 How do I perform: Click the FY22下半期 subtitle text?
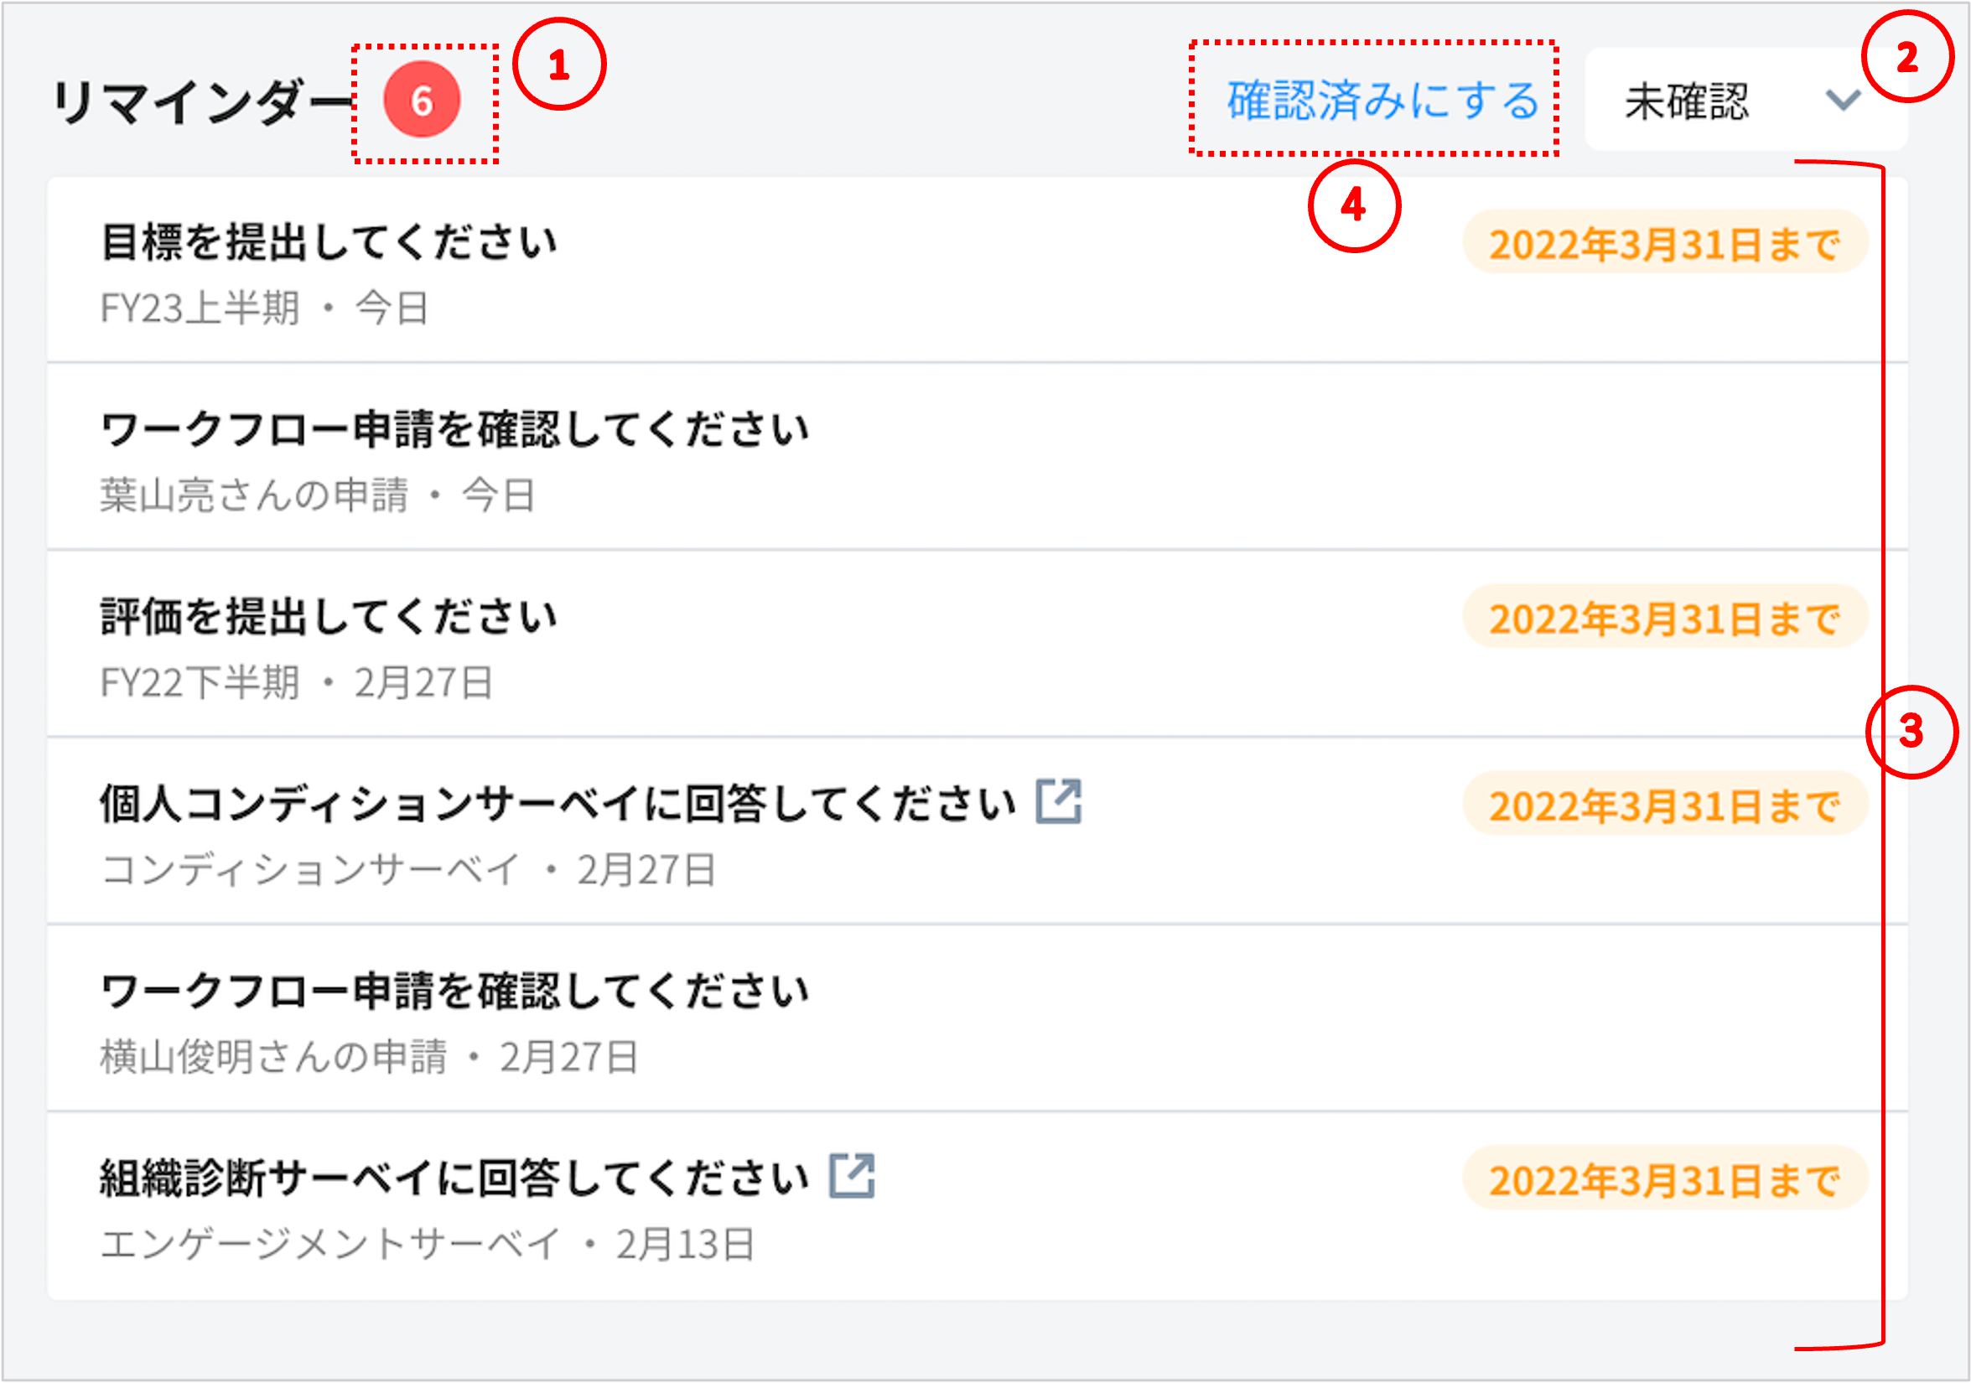pyautogui.click(x=200, y=682)
